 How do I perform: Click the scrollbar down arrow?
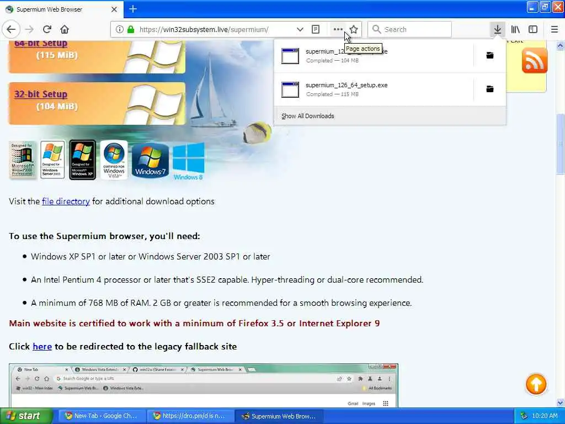pos(560,402)
